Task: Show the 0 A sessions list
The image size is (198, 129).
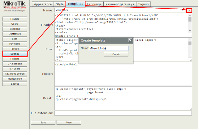Action: coord(15,64)
